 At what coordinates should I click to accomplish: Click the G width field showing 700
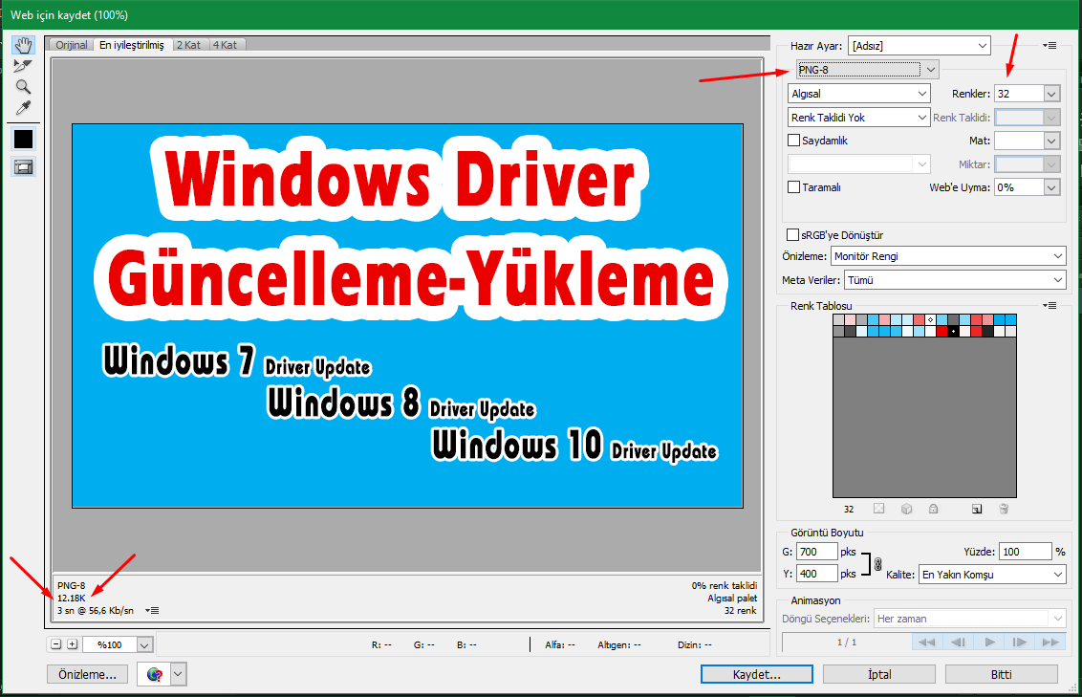coord(817,552)
